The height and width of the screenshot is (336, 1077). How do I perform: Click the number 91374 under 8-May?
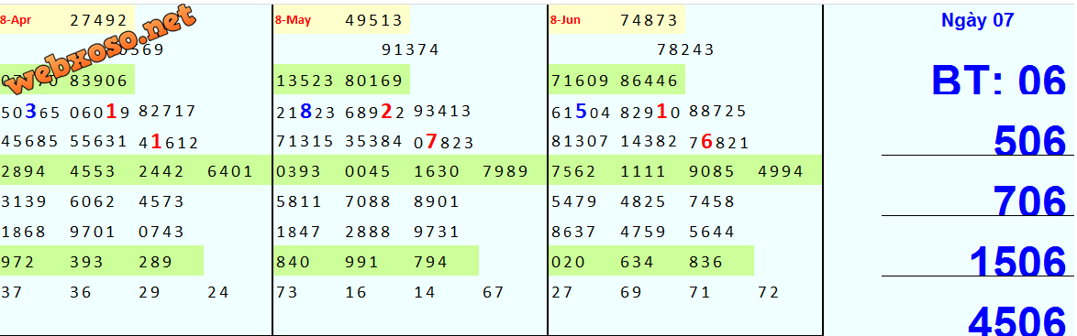coord(410,50)
